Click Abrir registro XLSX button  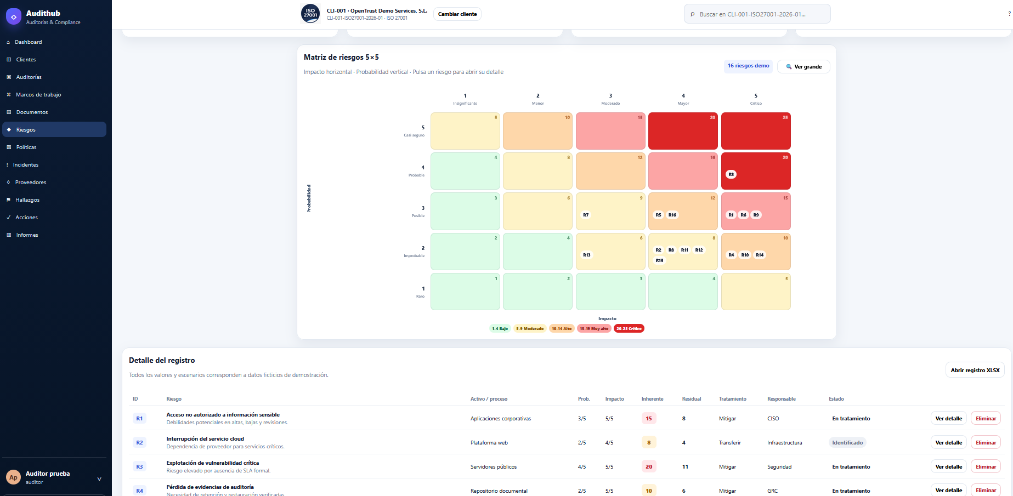click(x=975, y=370)
